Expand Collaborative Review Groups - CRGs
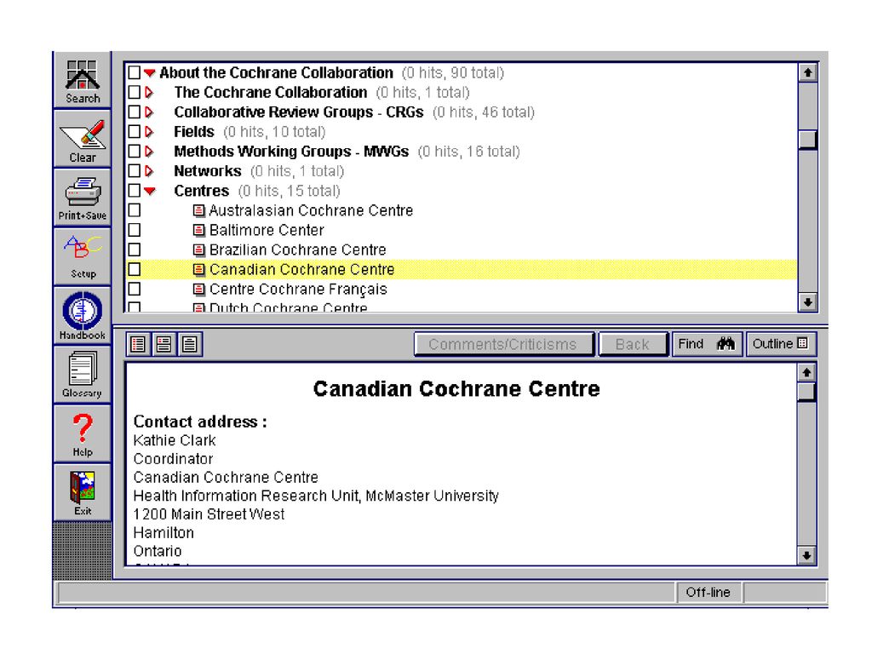This screenshot has height=654, width=872. pyautogui.click(x=148, y=112)
